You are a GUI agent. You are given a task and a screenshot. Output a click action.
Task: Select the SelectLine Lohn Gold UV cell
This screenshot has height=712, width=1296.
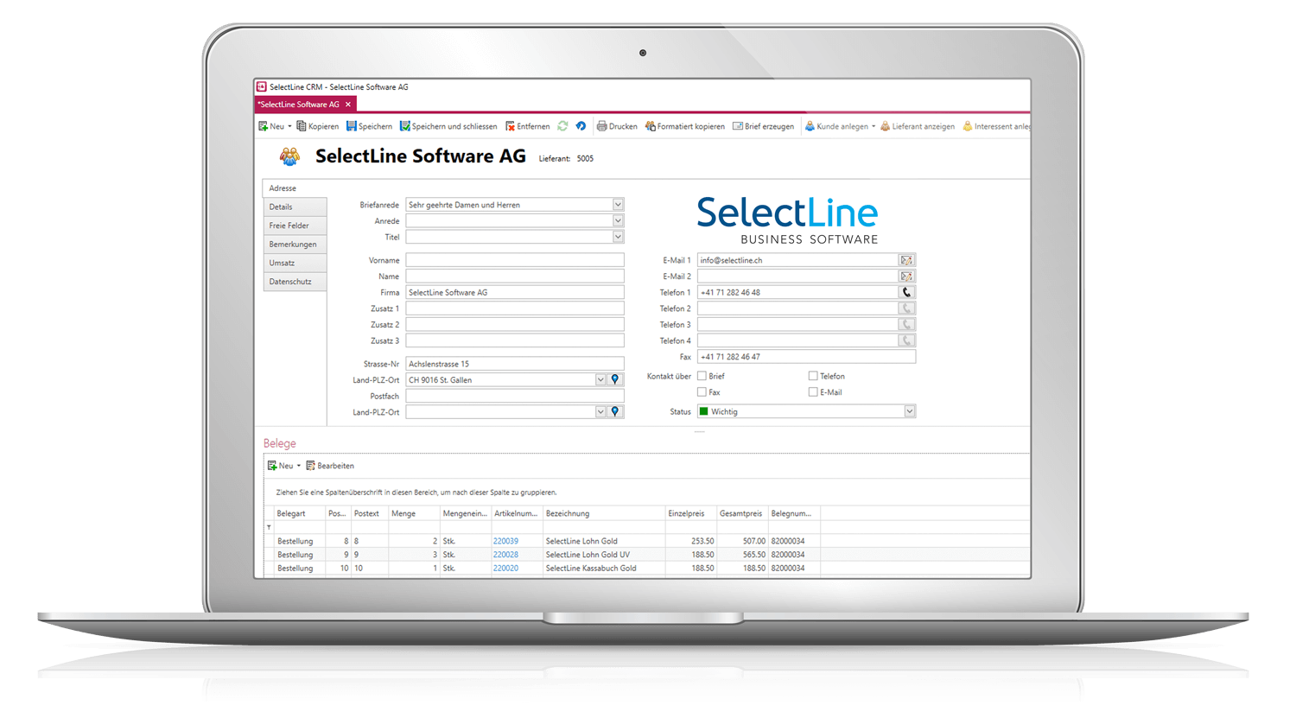point(604,555)
